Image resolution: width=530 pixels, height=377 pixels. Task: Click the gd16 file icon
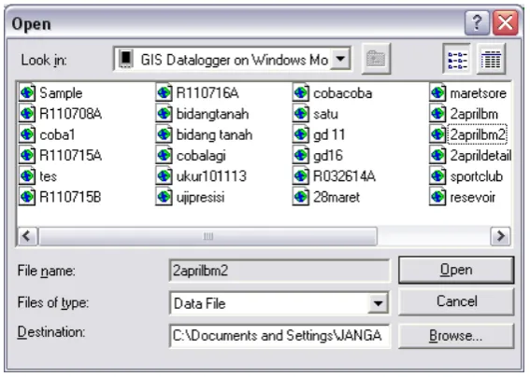coord(301,155)
